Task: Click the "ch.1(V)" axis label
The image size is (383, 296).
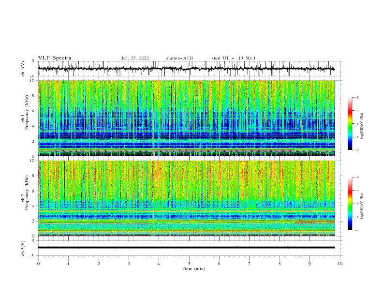Action: 23,69
